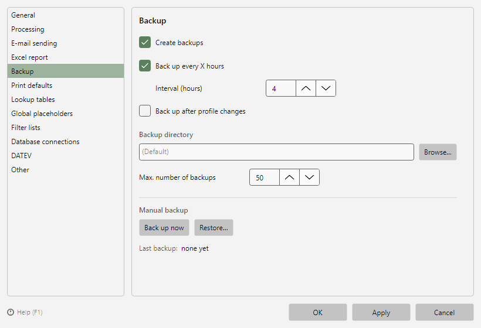481x328 pixels.
Task: Click the Interval hours number field
Action: point(281,88)
